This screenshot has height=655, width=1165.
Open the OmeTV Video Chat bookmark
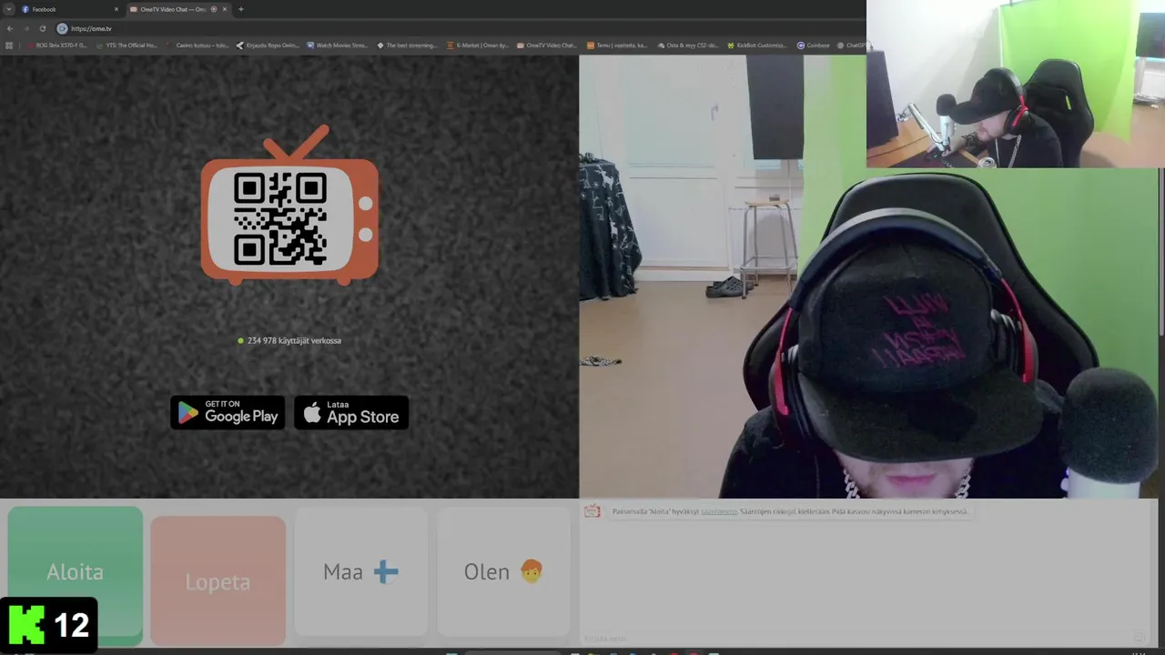[x=547, y=45]
